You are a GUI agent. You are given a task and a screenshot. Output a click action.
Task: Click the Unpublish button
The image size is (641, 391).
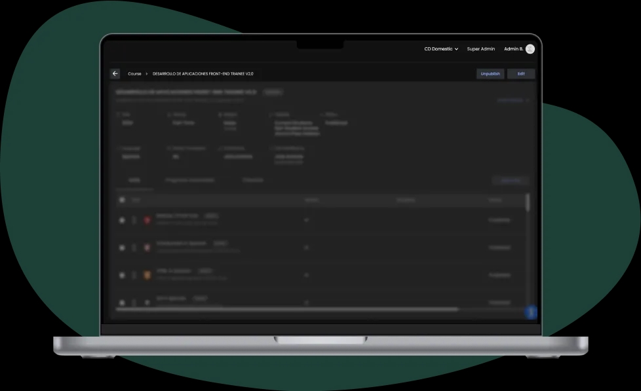(490, 73)
